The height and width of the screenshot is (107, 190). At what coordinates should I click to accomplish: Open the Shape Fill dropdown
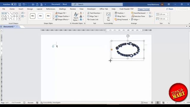61,13
